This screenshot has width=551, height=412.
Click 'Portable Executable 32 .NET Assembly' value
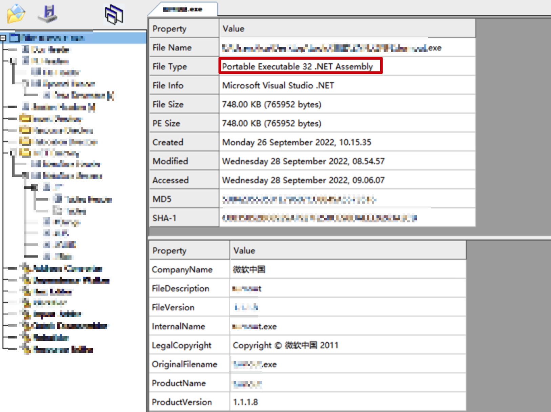point(298,66)
